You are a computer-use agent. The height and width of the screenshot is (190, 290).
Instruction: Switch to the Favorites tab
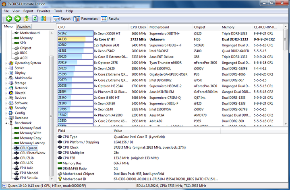click(x=24, y=27)
